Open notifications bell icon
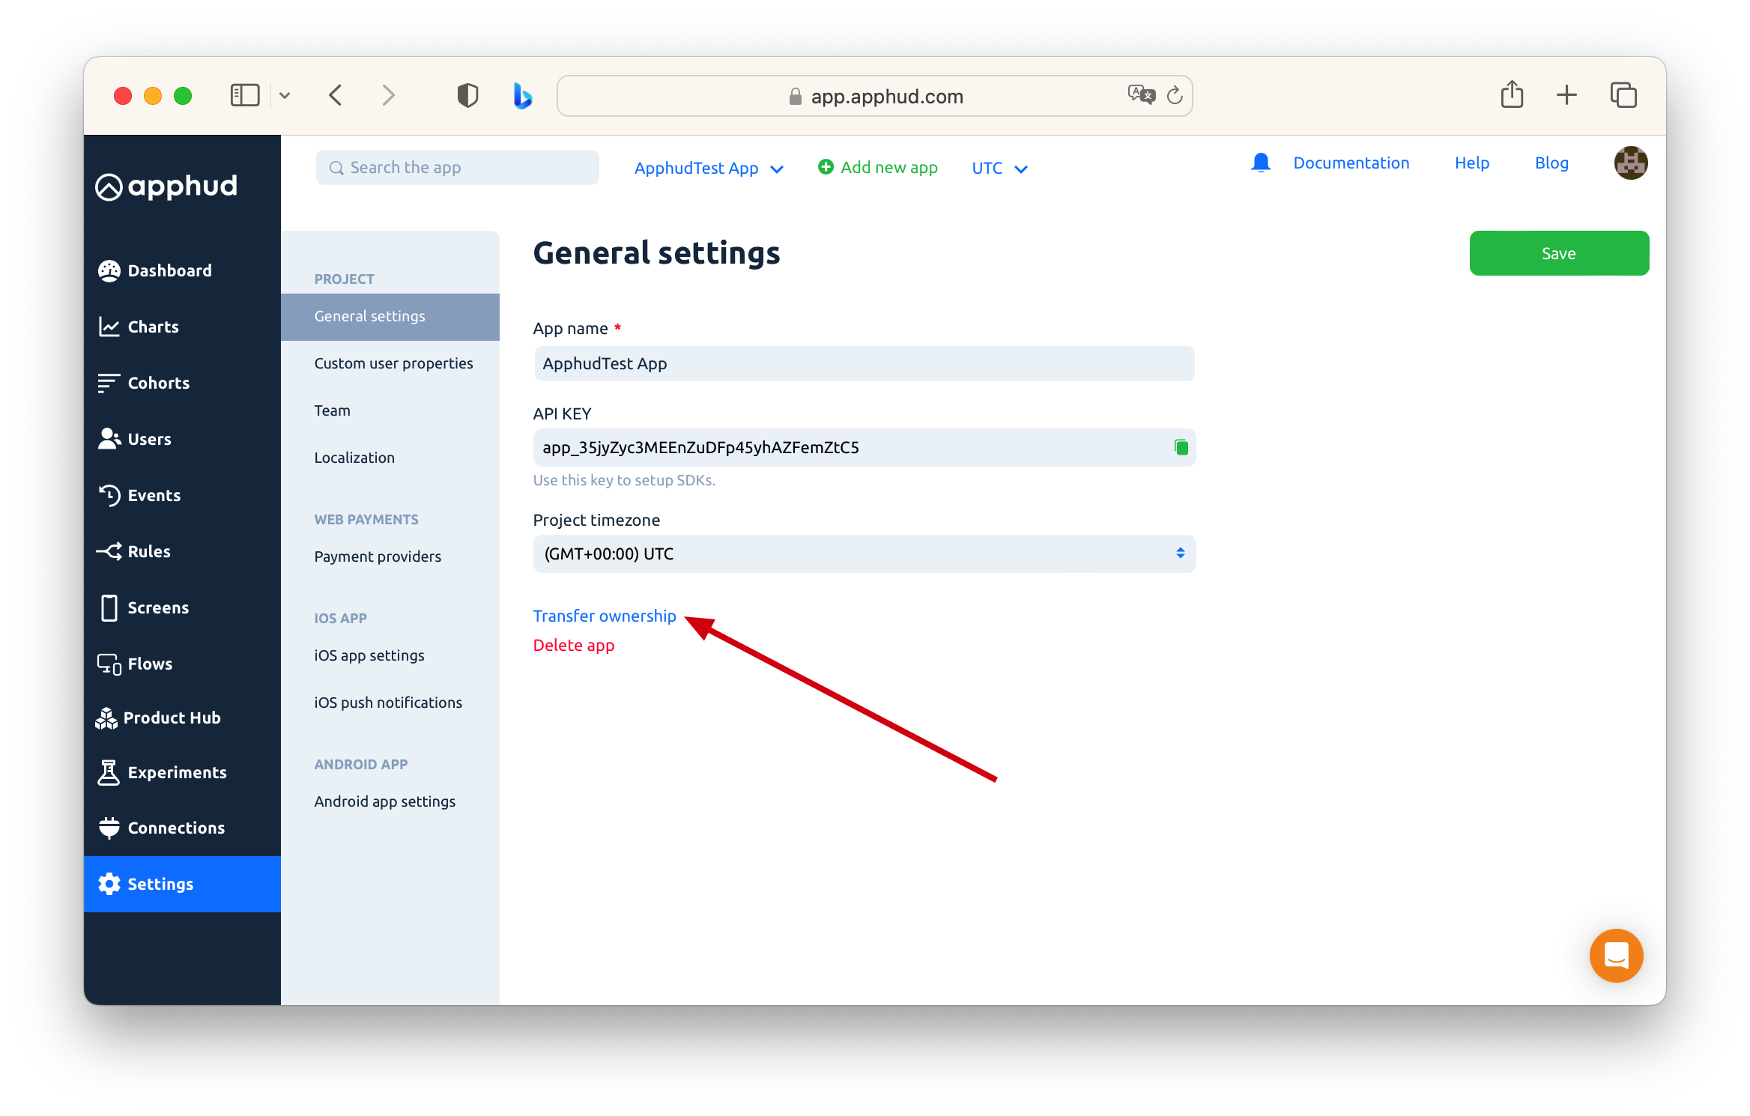This screenshot has width=1750, height=1116. (1261, 163)
